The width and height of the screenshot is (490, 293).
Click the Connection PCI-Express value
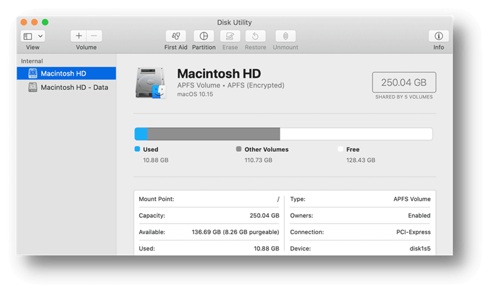click(413, 232)
